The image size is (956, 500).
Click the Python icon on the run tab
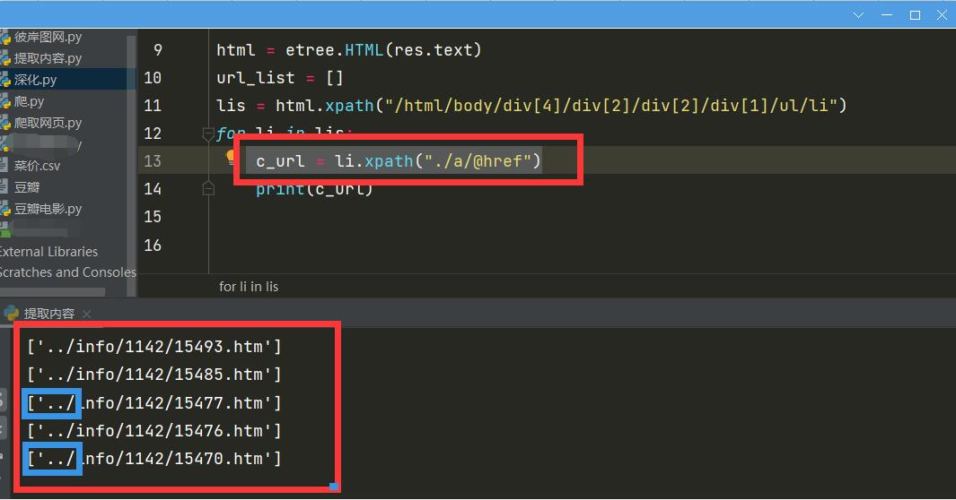[x=11, y=314]
